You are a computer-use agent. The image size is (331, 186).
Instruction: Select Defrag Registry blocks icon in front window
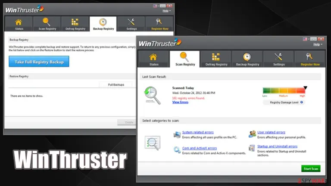pyautogui.click(x=216, y=57)
